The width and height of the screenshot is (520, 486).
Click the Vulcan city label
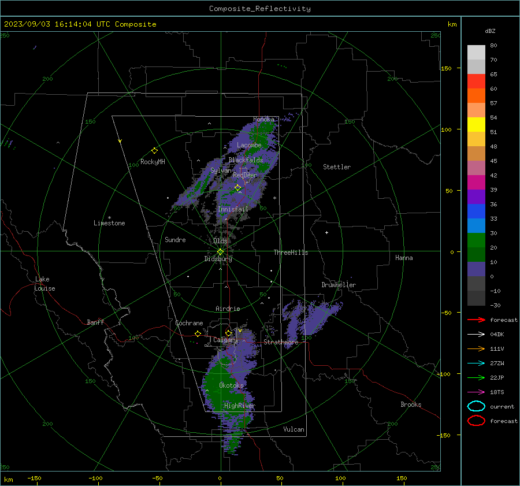point(294,429)
